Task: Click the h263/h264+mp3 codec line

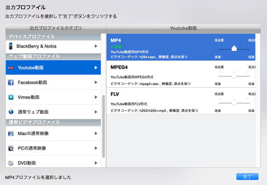Action: coord(154,111)
